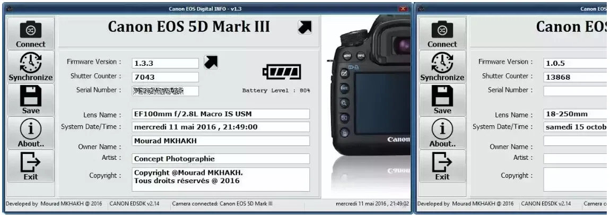Click the Shutter Counter field showing 7043
The image size is (610, 215).
pyautogui.click(x=165, y=77)
